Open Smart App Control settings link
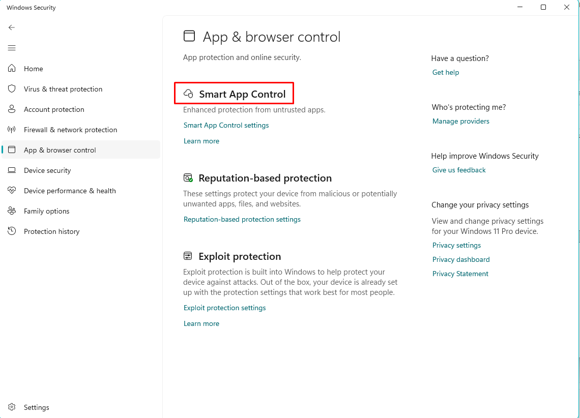This screenshot has height=418, width=580. coord(226,125)
